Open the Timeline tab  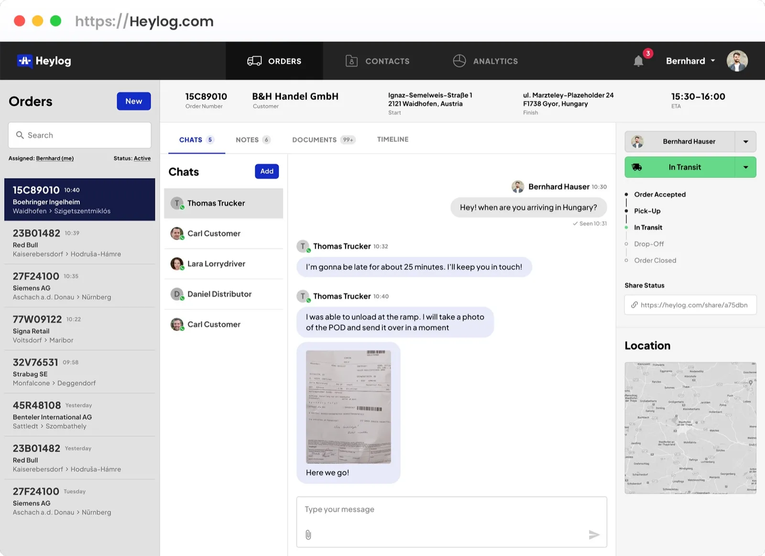pos(393,139)
